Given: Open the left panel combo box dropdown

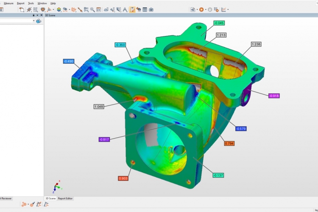Looking at the screenshot, I should pos(33,21).
